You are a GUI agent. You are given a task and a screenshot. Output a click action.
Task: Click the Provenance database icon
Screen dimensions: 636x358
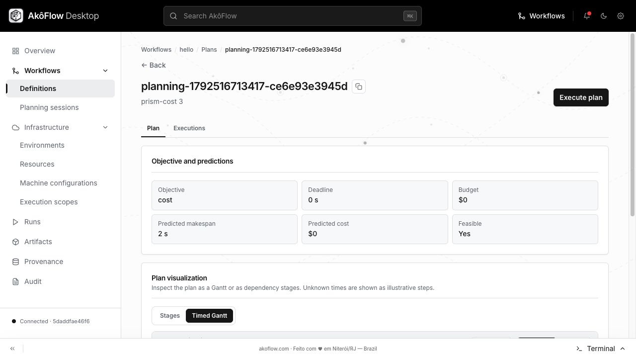click(15, 262)
